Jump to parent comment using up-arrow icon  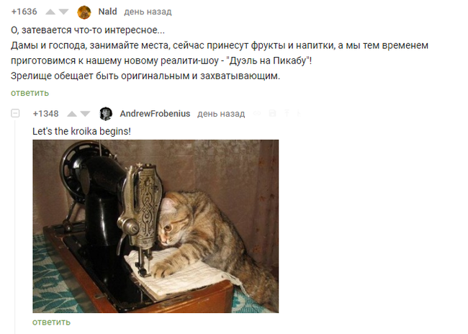click(287, 113)
